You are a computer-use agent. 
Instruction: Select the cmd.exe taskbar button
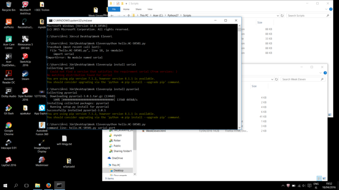[x=60, y=186]
